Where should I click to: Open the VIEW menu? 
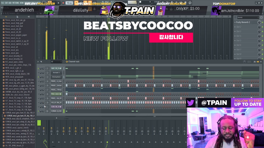point(22,3)
